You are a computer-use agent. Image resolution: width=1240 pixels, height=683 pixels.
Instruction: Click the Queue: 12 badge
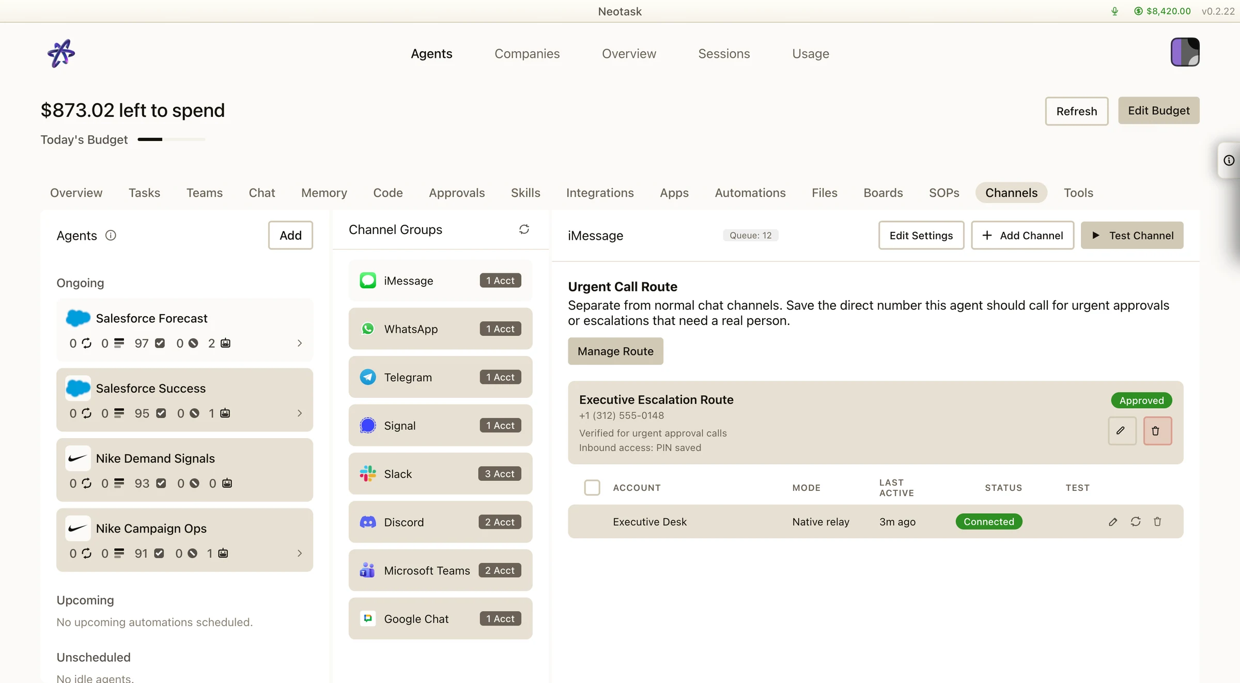coord(750,236)
